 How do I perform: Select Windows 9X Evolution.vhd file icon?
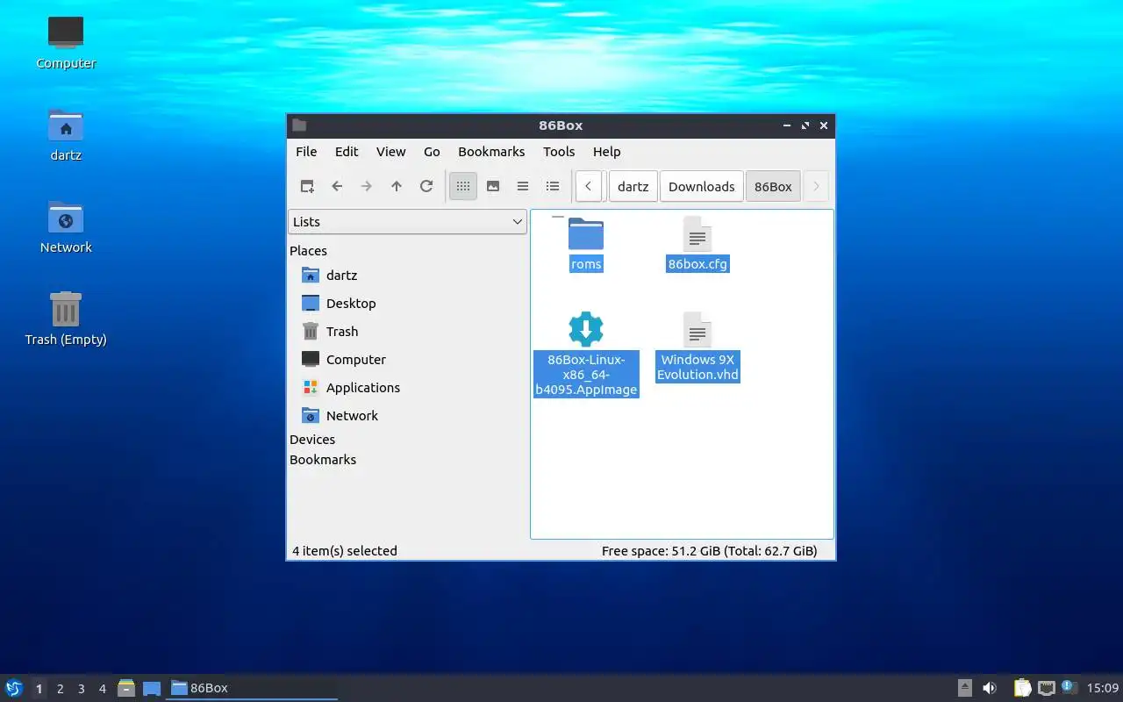tap(697, 329)
